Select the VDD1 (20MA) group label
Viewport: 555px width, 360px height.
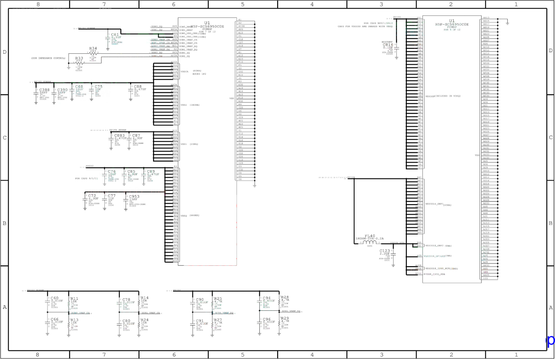coord(189,144)
